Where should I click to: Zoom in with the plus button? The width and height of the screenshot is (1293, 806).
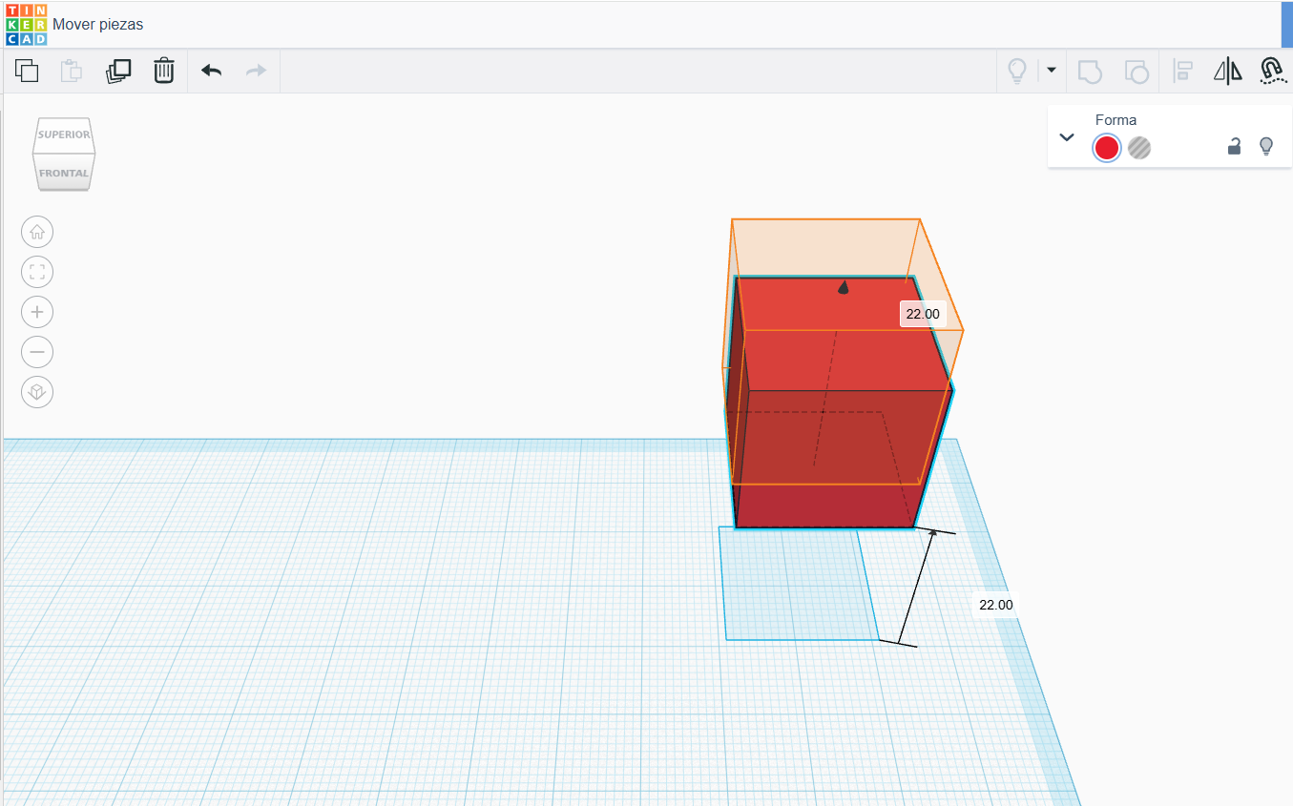[x=37, y=312]
